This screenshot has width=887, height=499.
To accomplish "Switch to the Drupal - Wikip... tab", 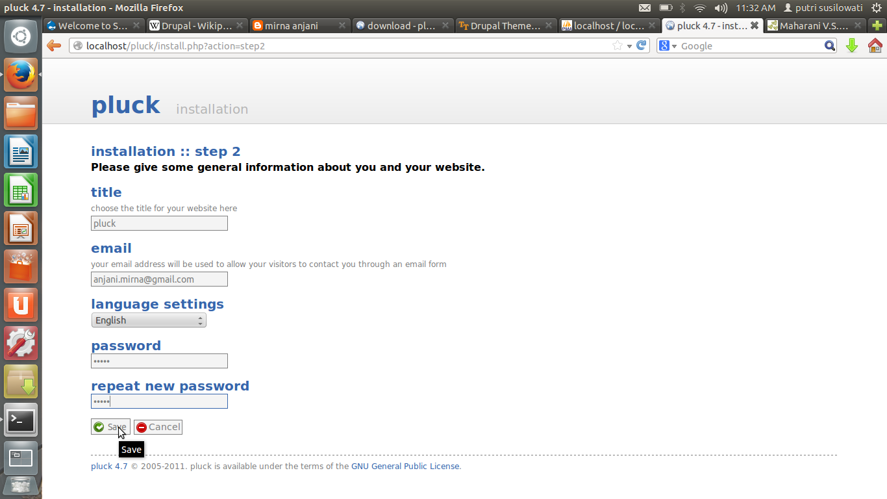I will (x=197, y=25).
